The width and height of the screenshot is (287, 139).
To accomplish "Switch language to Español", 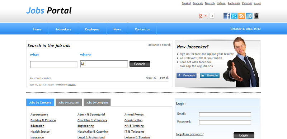I will point(186,3).
